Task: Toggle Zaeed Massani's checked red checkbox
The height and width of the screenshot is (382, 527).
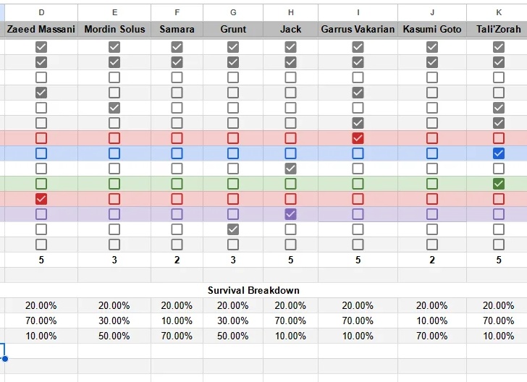Action: (41, 199)
